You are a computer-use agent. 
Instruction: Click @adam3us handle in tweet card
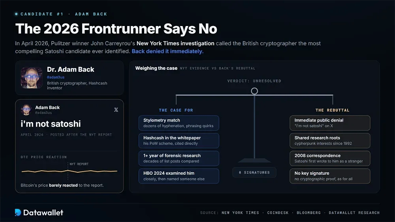point(43,113)
